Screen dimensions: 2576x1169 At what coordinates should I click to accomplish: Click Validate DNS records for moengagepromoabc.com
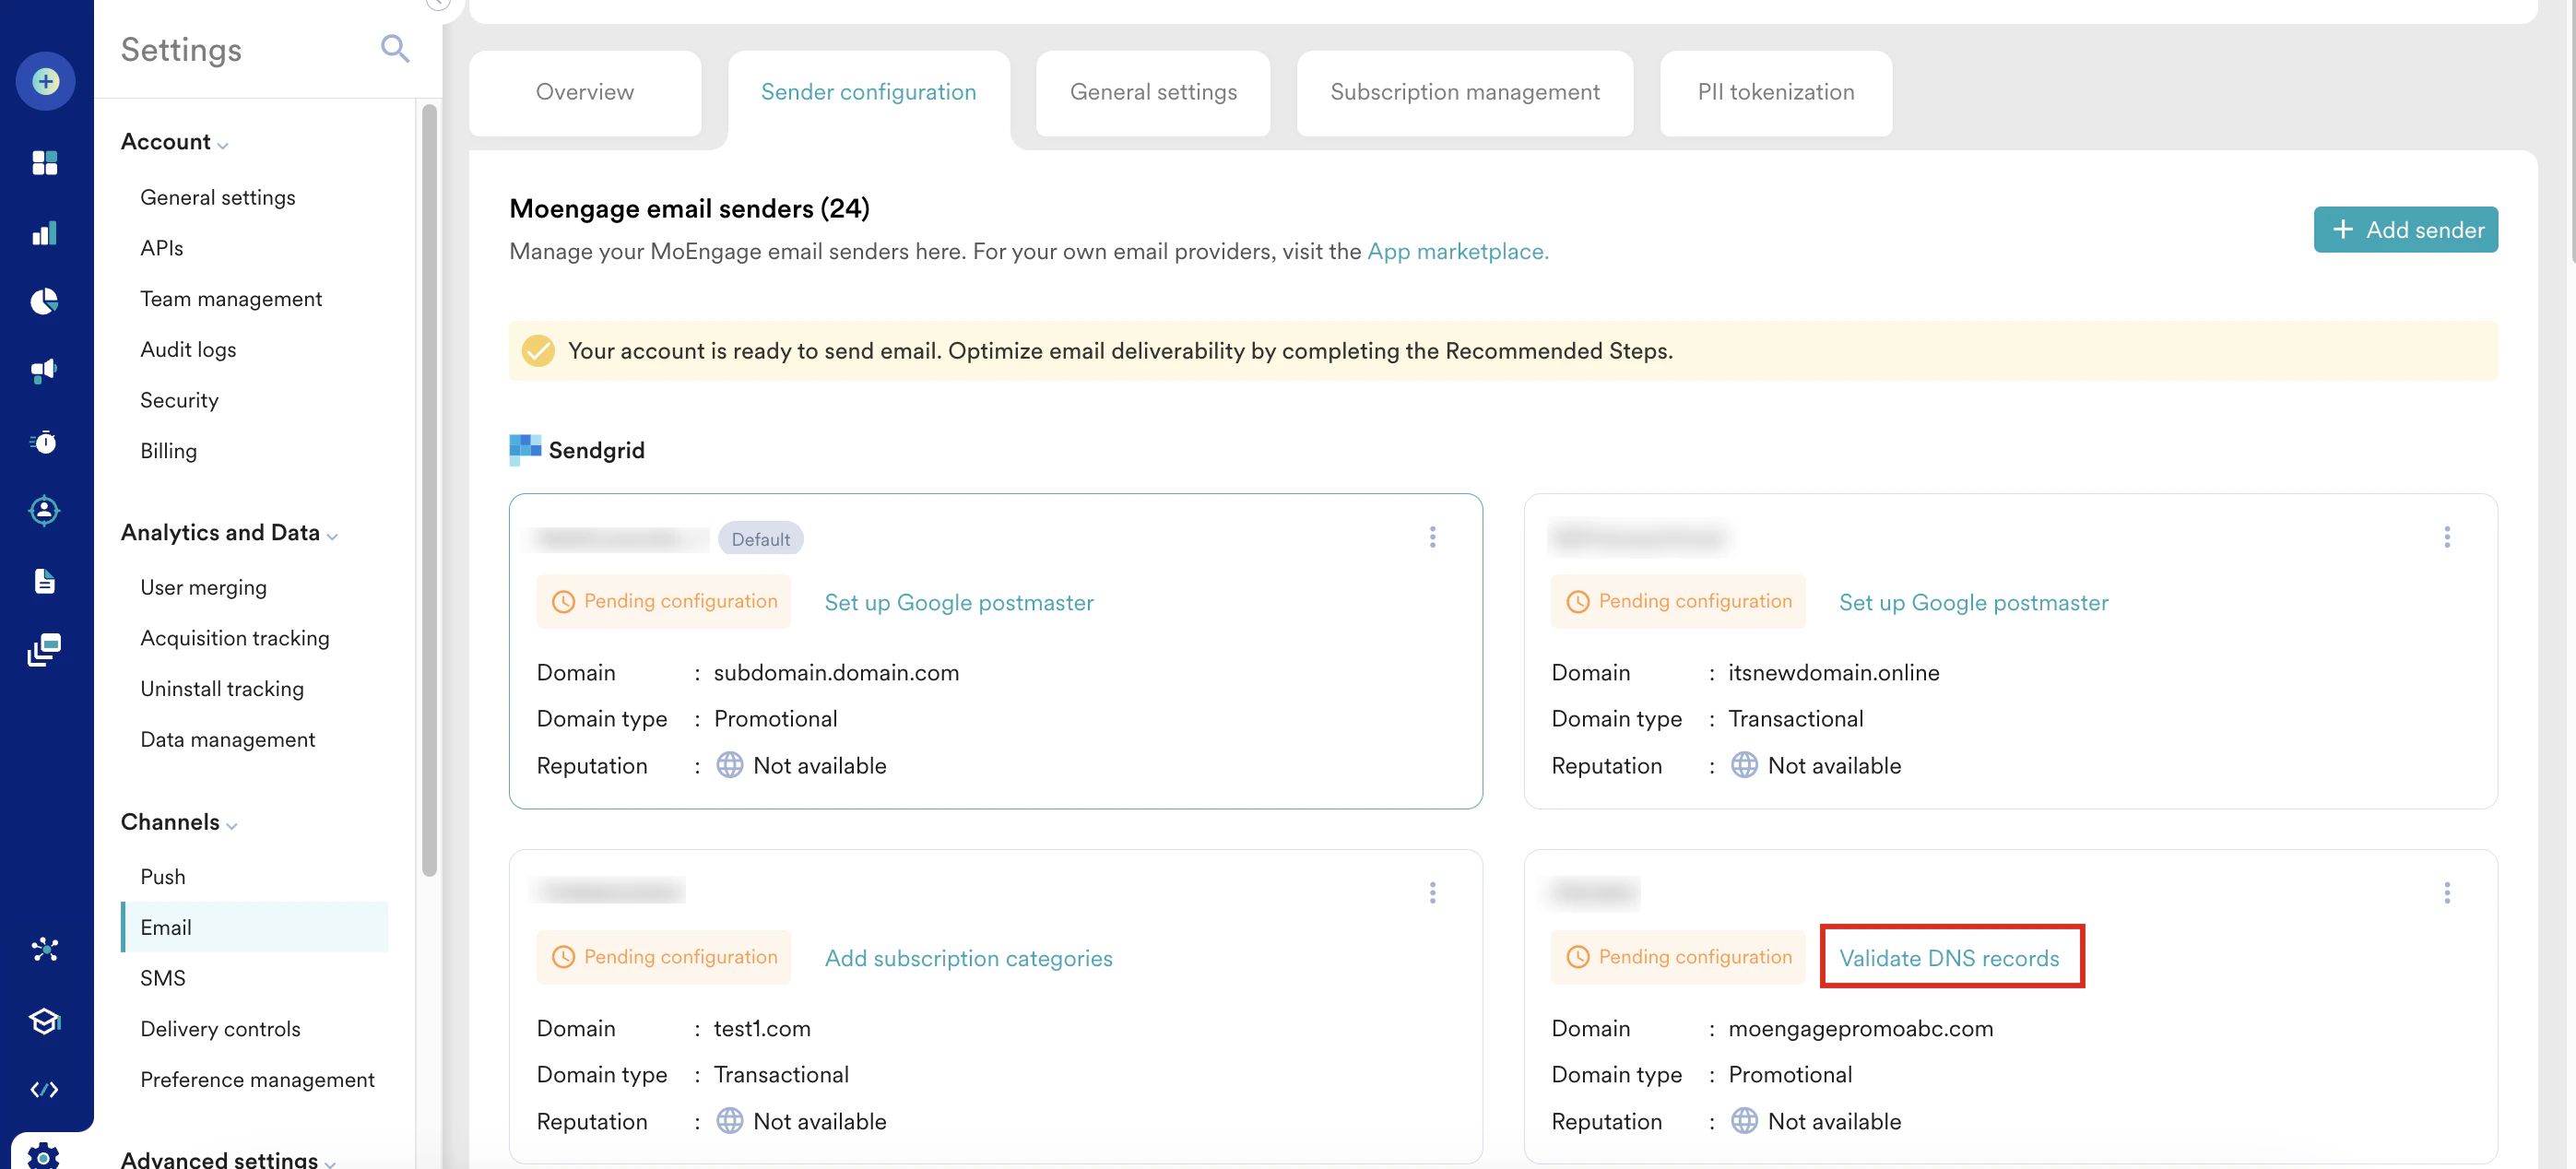point(1950,957)
